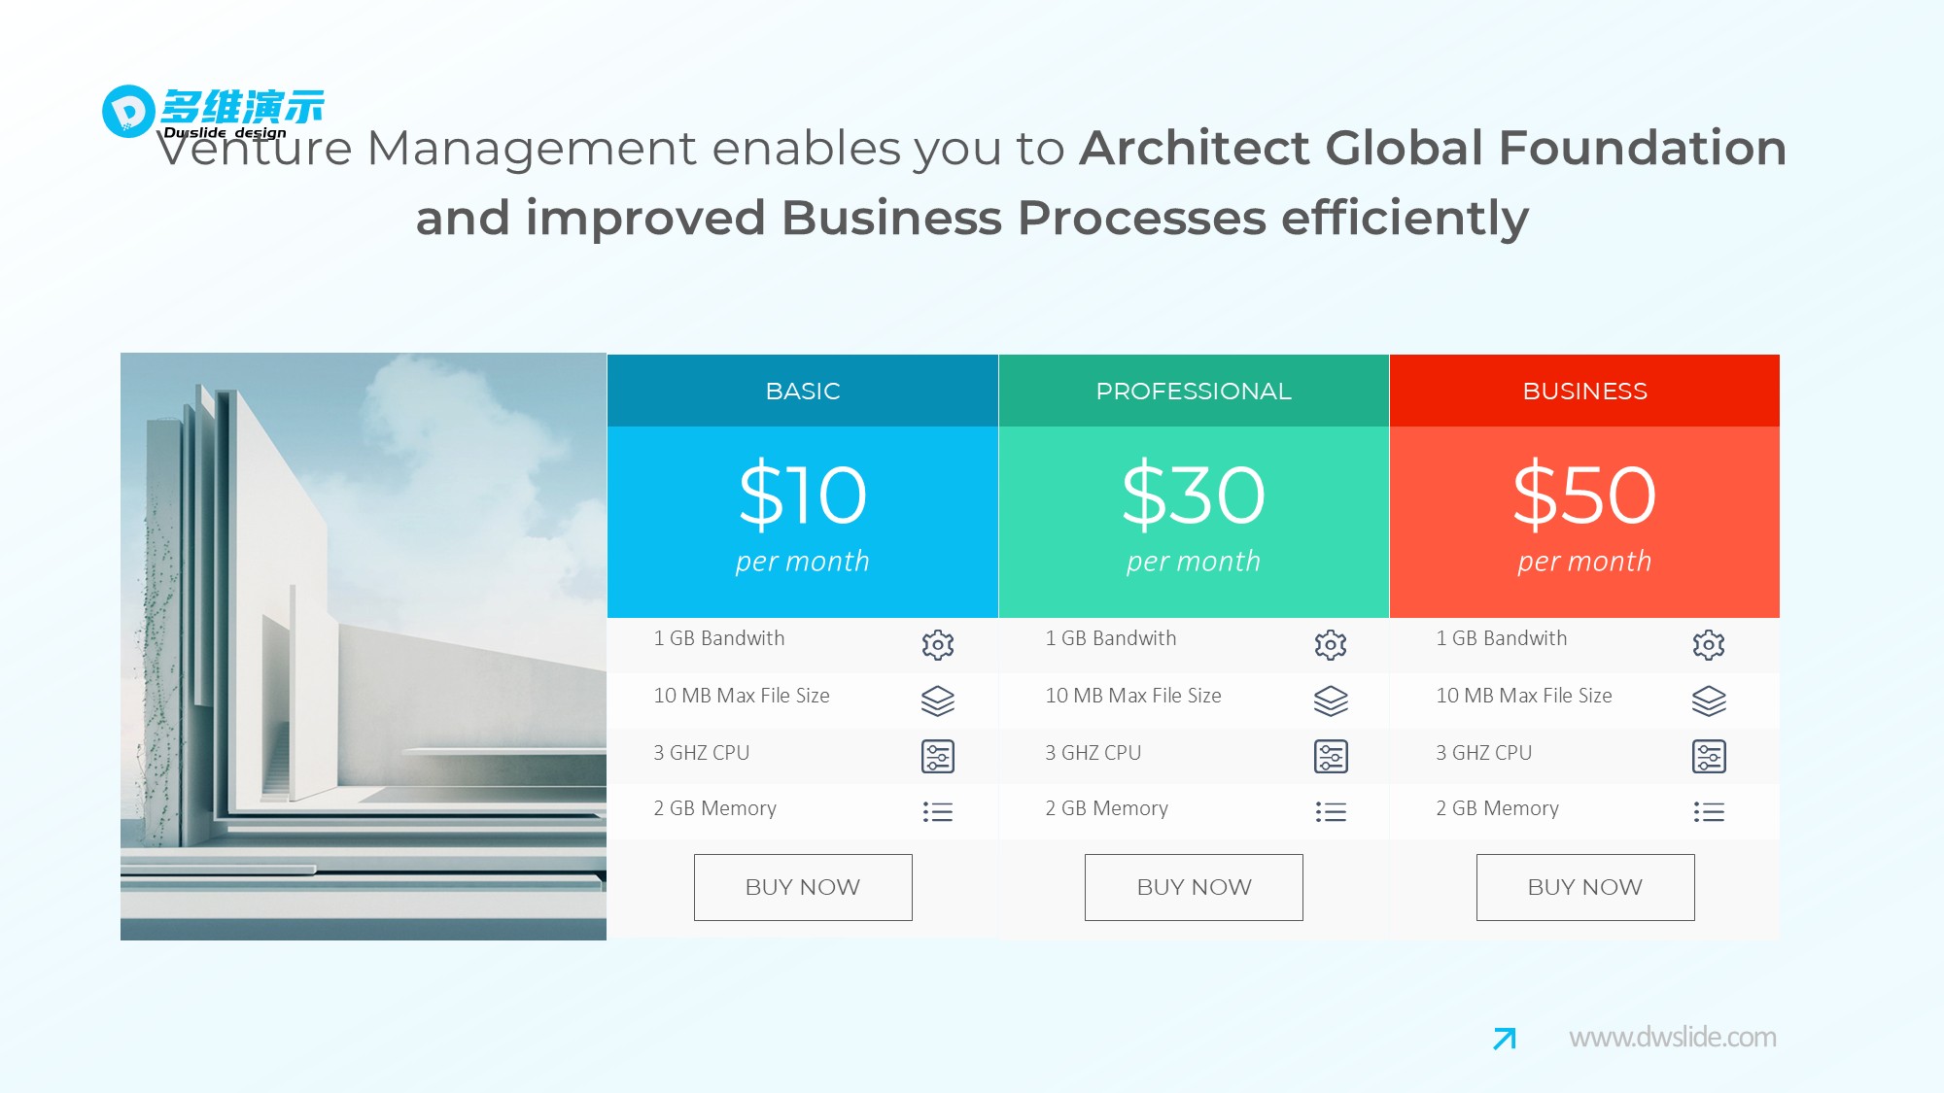The width and height of the screenshot is (1944, 1093).
Task: Click the list icon in Business plan
Action: (x=1708, y=811)
